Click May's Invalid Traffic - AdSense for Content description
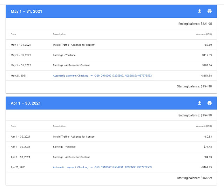Screen dimensions: 224x191 pos(74,45)
